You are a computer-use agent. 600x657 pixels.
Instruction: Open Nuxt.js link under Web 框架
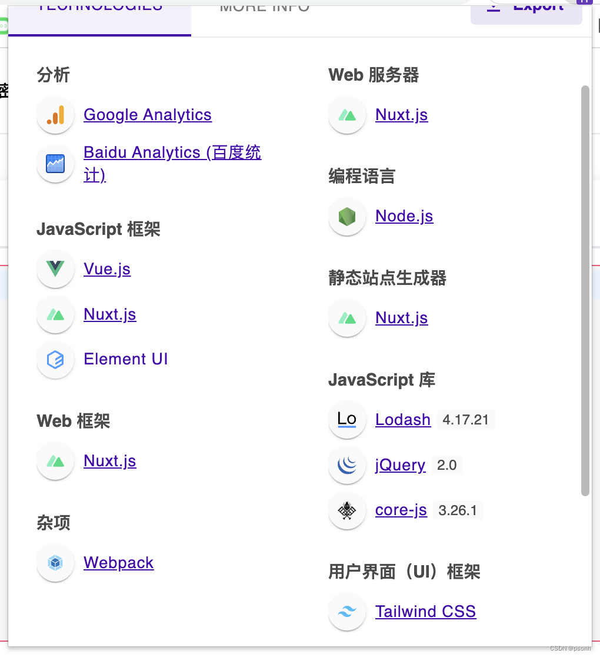click(110, 461)
